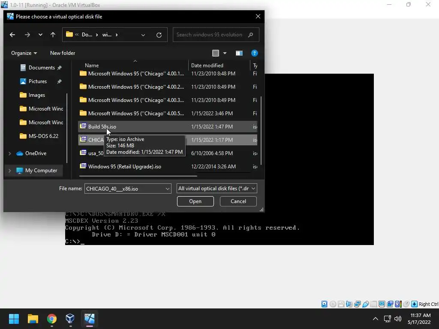Screen dimensions: 439x329
Task: Toggle the preview pane
Action: click(239, 53)
